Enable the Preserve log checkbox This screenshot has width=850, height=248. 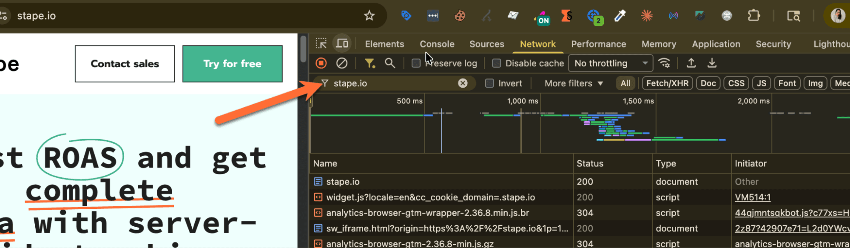pyautogui.click(x=416, y=63)
